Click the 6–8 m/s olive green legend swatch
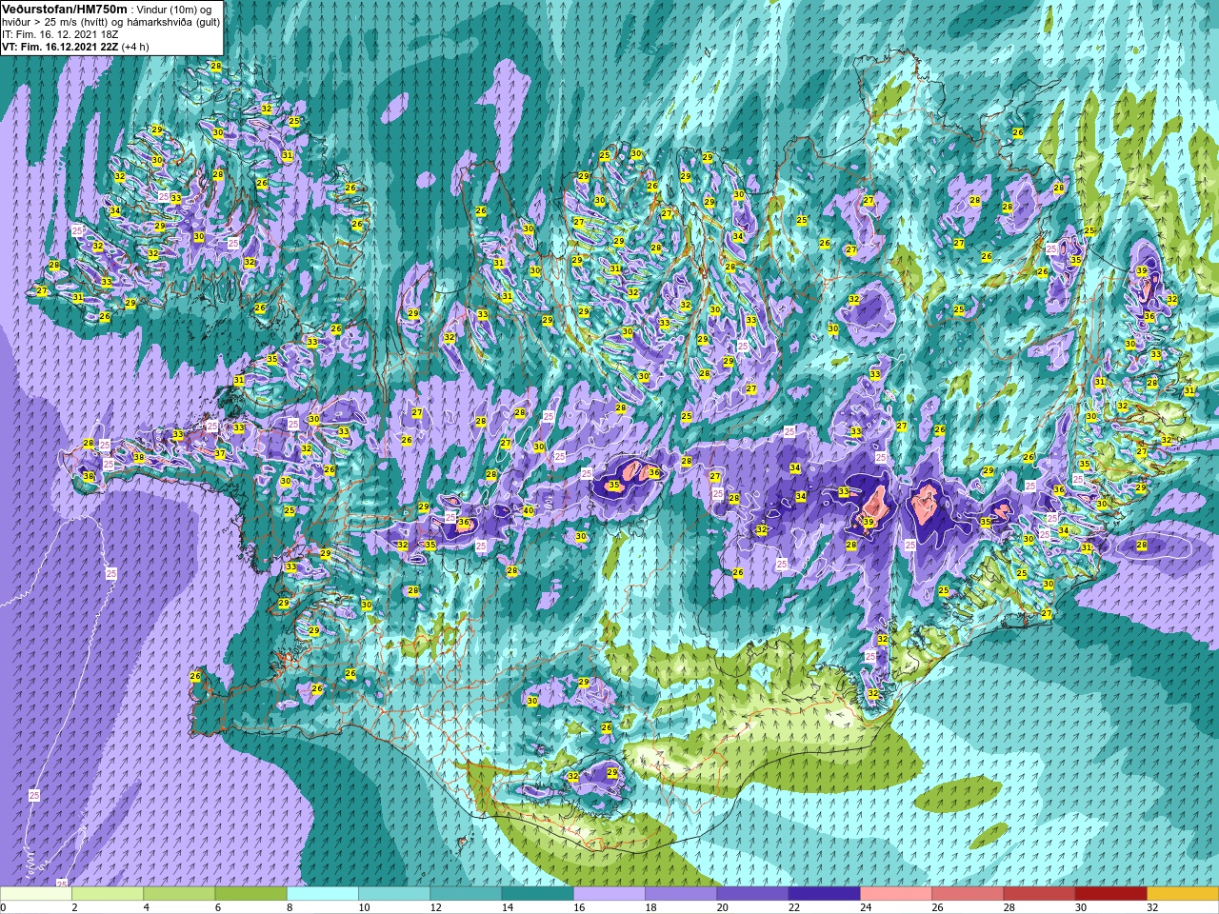Screen dimensions: 1219x914 coord(250,894)
